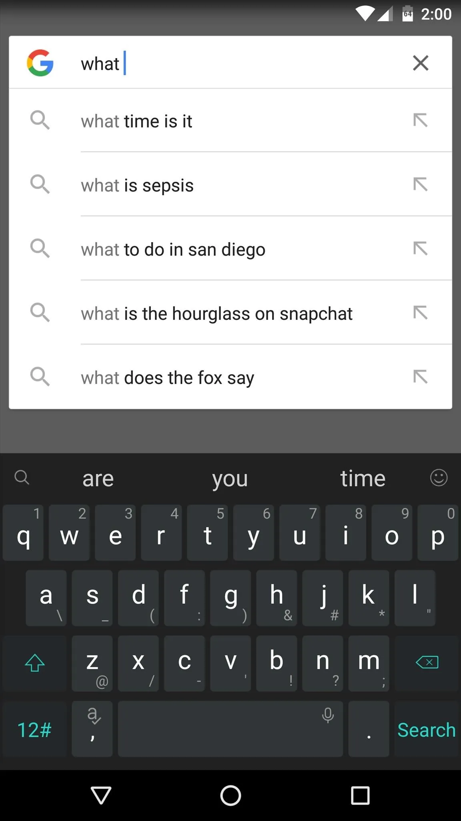Pick the word prediction 'are'
The image size is (461, 821).
[x=98, y=479]
